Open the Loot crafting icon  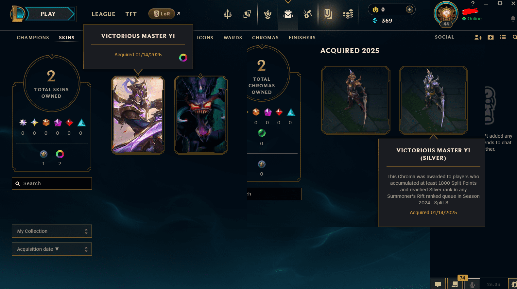308,14
